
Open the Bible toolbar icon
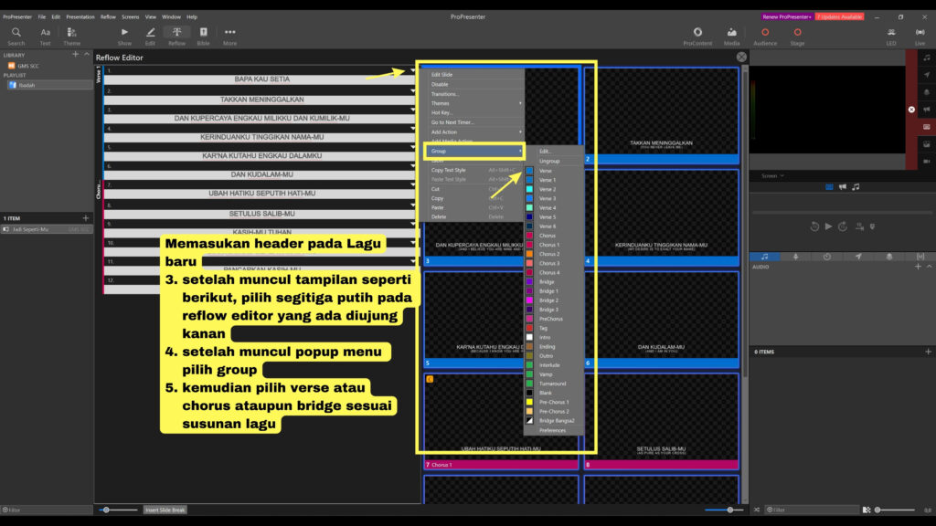204,36
